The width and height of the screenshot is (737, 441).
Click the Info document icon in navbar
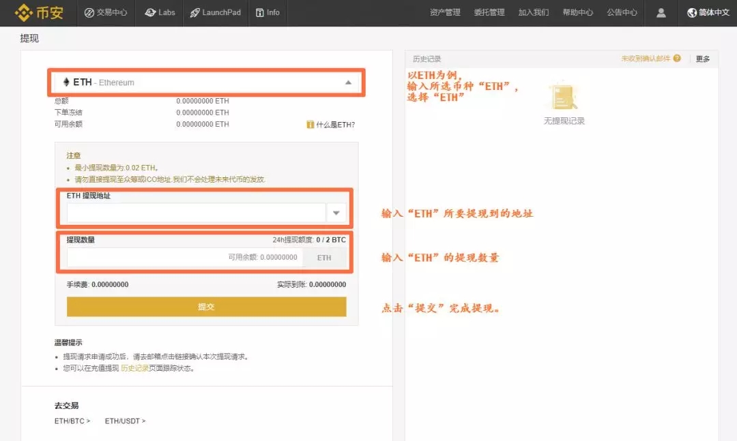pyautogui.click(x=259, y=13)
